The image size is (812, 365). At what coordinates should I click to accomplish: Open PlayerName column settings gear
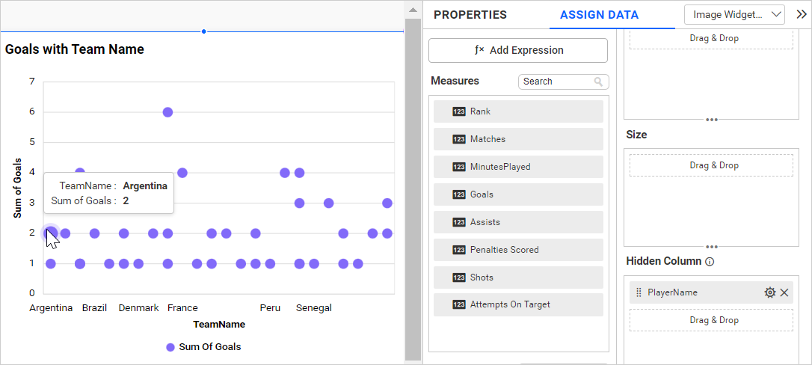[x=769, y=292]
